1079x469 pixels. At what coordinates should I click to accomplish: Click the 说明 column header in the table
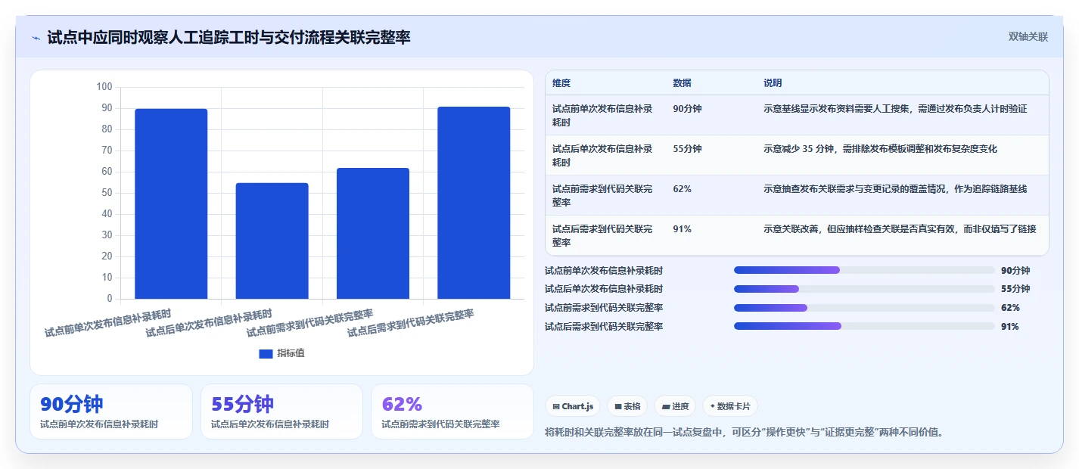[x=773, y=83]
